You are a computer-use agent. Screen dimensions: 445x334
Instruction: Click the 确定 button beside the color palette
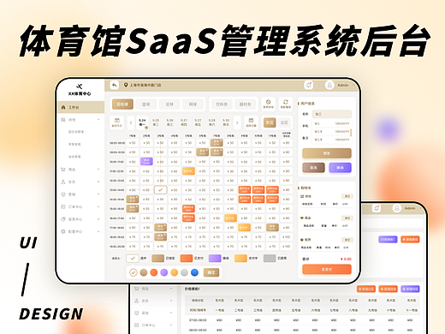211,272
